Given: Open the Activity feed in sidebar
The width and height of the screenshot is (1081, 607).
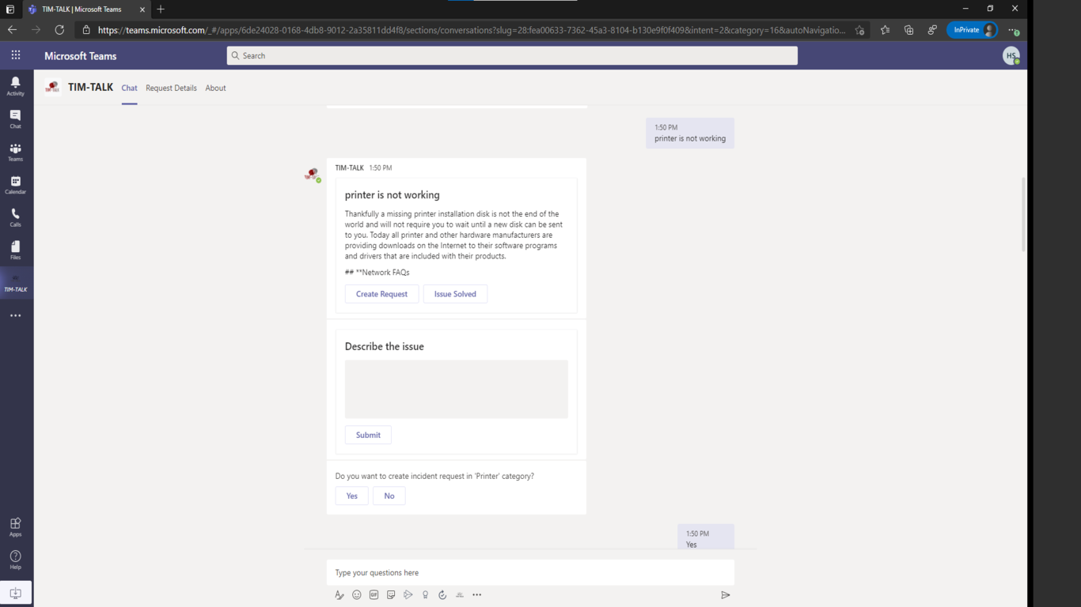Looking at the screenshot, I should 15,86.
